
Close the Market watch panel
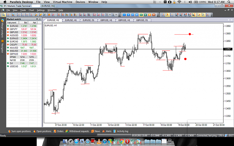40,19
